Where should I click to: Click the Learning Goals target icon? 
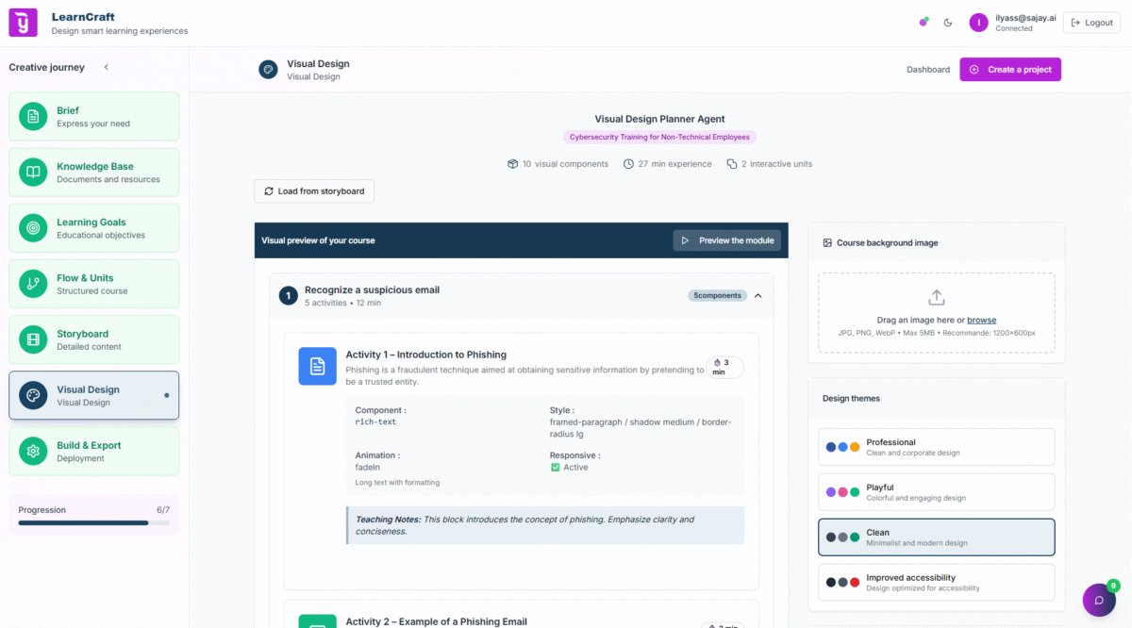click(33, 228)
